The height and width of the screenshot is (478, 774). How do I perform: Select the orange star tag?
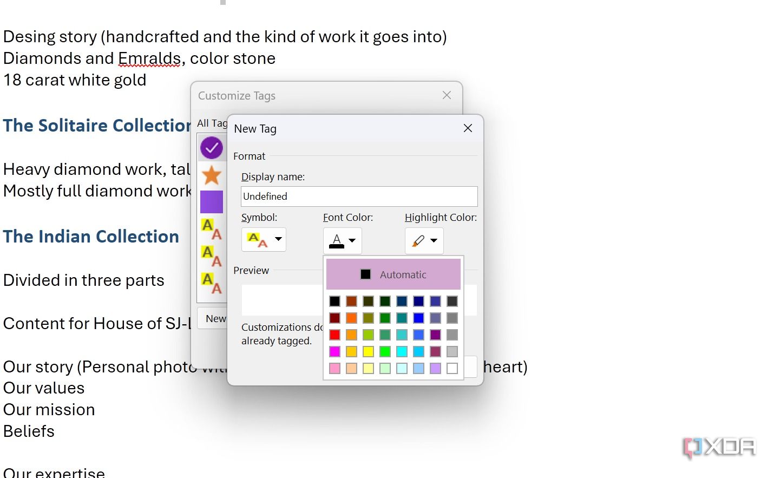pos(212,175)
